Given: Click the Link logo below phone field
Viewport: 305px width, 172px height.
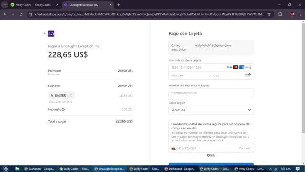Looking at the screenshot, I should point(211,155).
